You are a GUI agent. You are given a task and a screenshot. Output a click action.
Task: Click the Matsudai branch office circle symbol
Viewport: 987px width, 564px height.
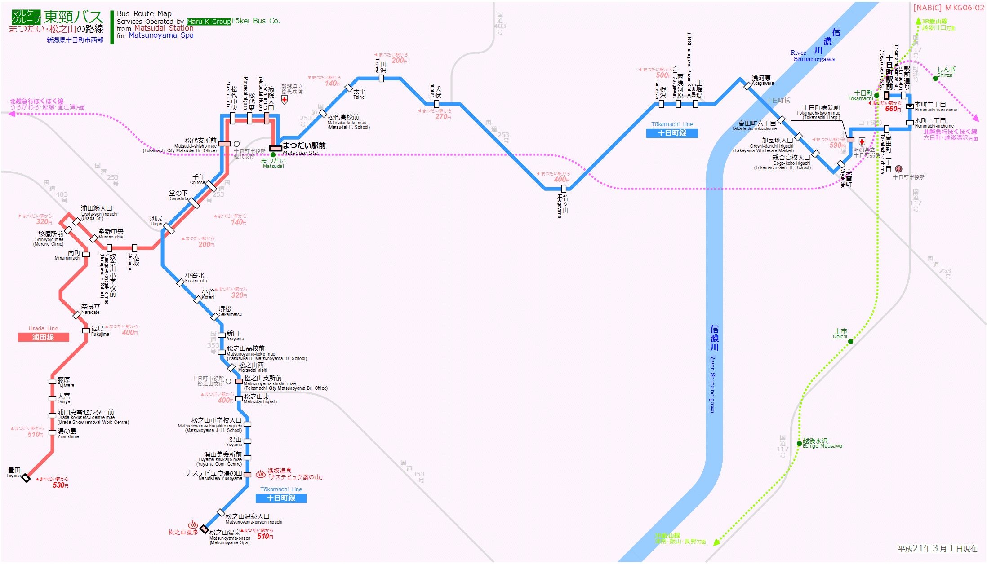[236, 144]
